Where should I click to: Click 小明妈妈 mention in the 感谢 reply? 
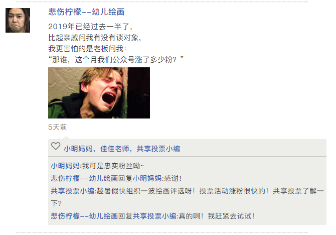point(147,178)
